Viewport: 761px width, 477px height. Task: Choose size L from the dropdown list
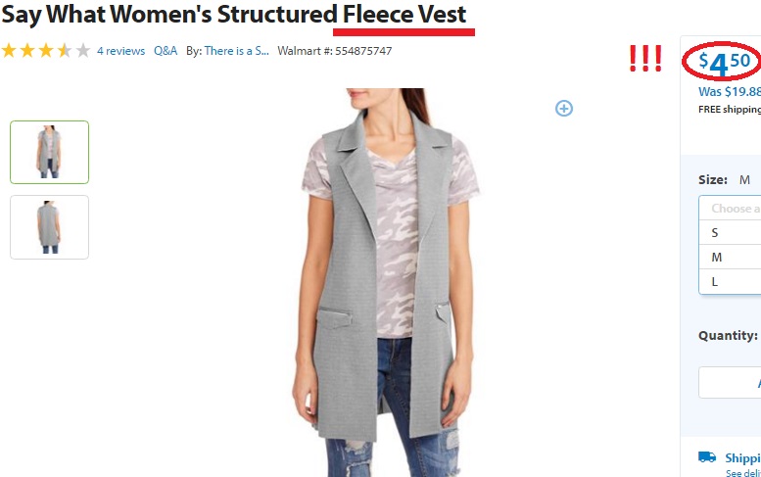[x=730, y=281]
